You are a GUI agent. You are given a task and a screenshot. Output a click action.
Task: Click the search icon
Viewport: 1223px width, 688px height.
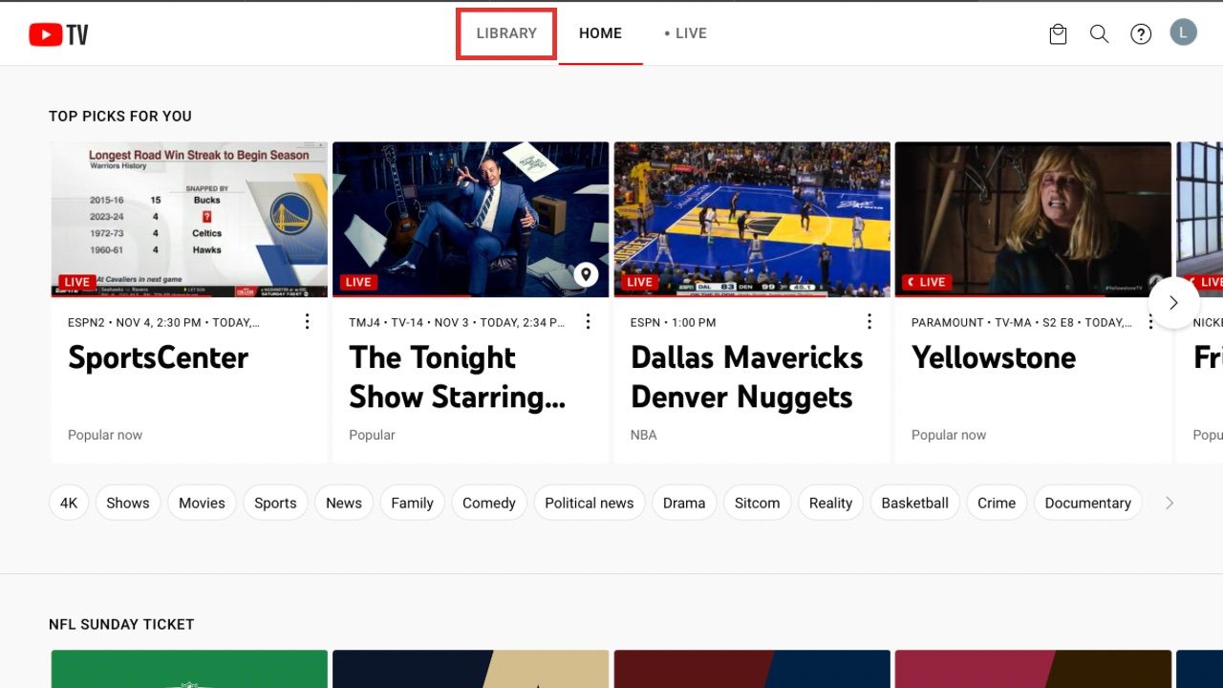pyautogui.click(x=1099, y=32)
